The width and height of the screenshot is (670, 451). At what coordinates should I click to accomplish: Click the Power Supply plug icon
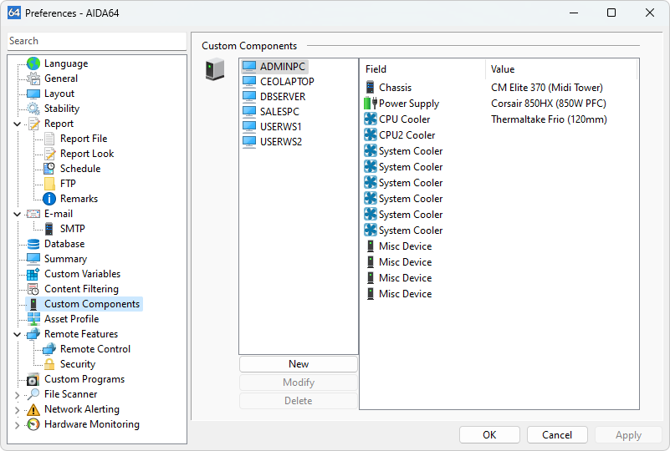370,104
